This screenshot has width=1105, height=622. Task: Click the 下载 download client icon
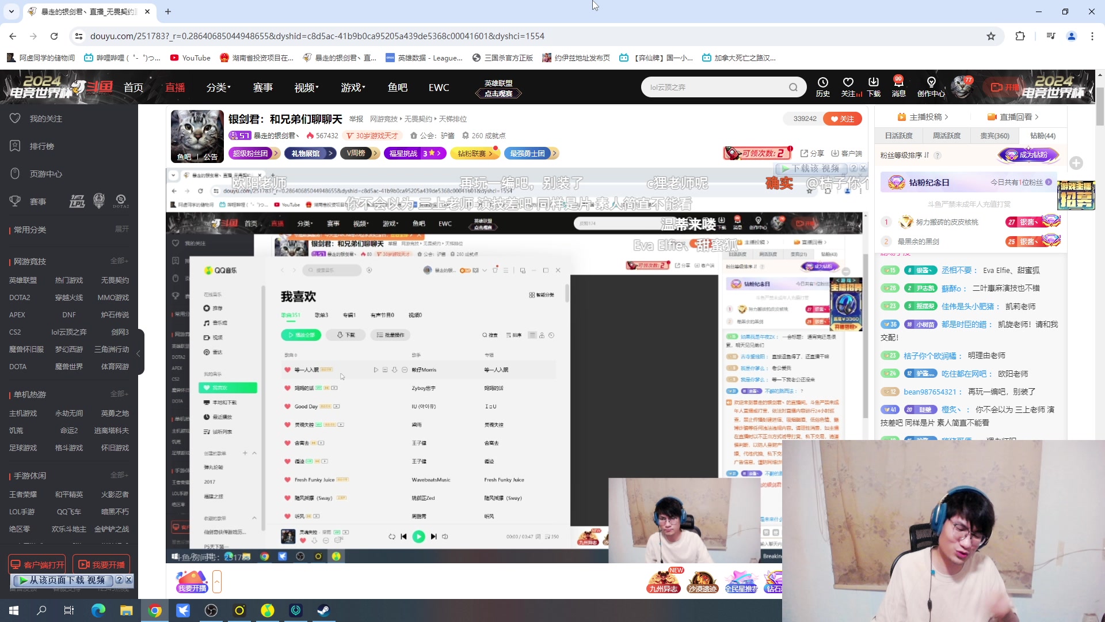pyautogui.click(x=874, y=87)
